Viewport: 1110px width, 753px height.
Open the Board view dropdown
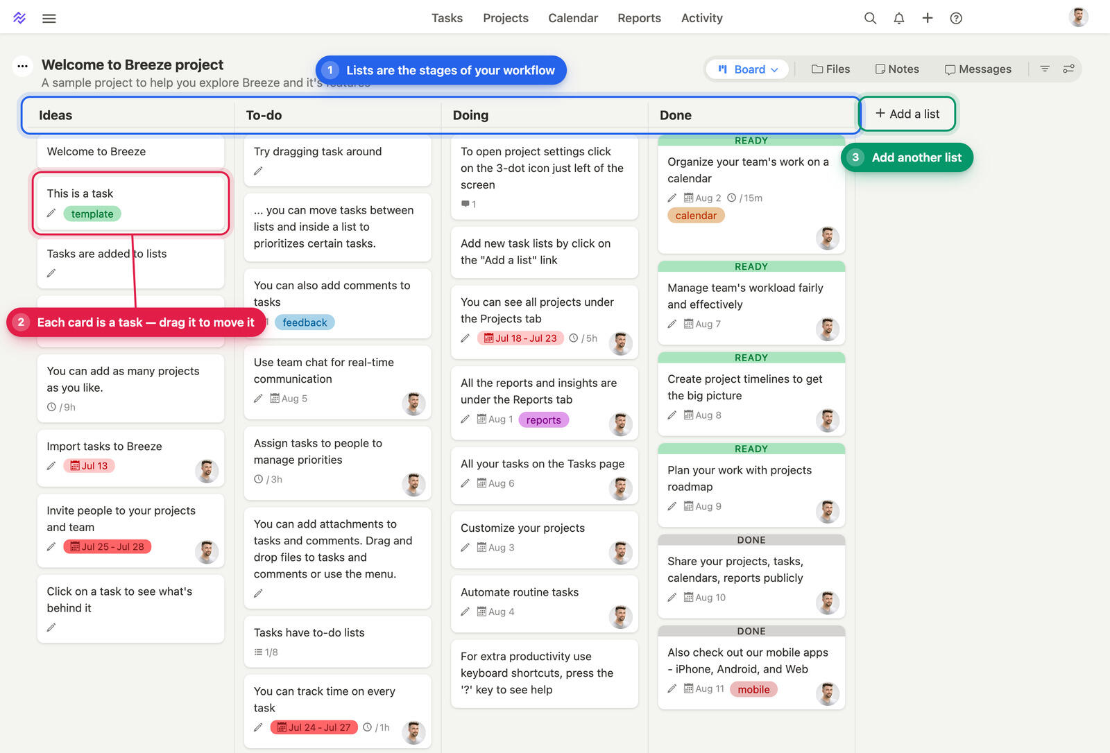click(747, 69)
